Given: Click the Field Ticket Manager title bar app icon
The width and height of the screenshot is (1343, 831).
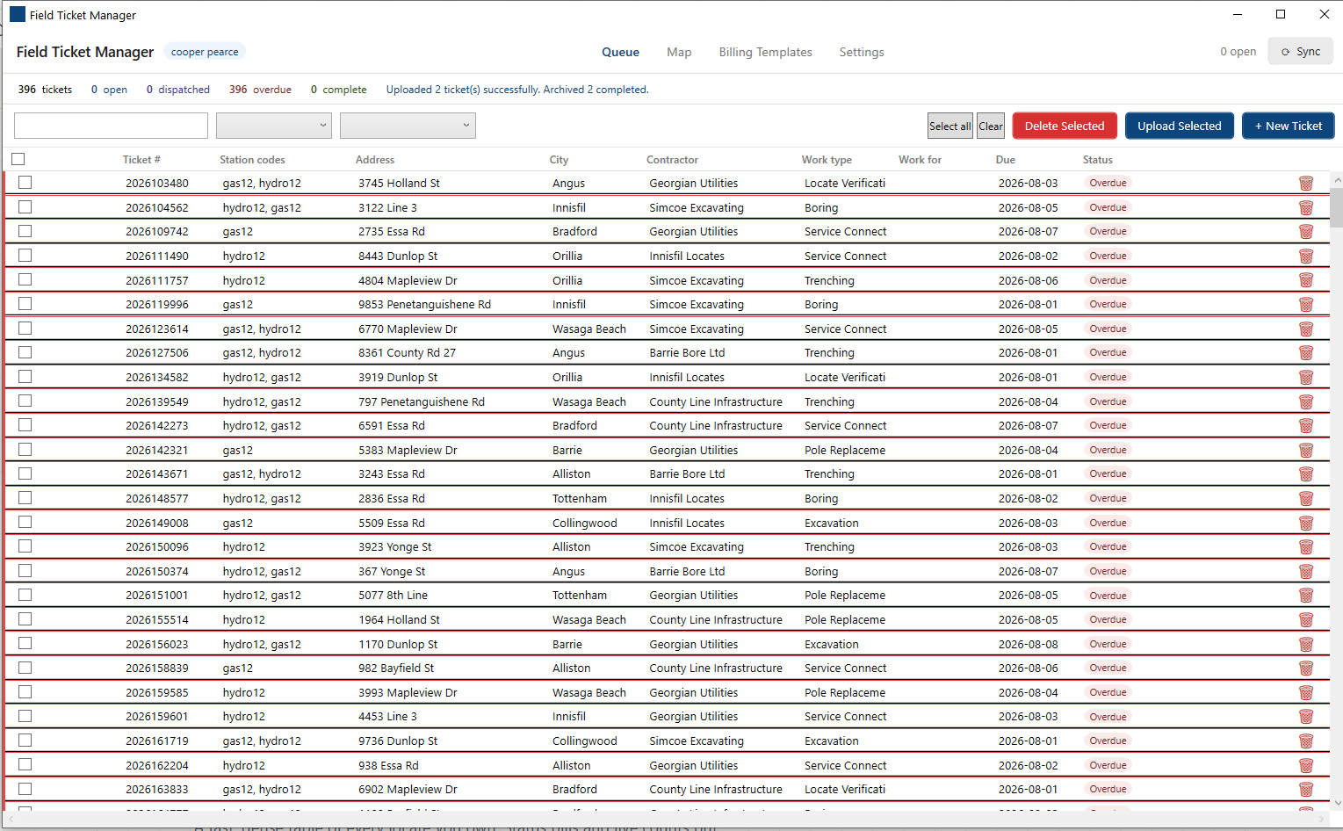Looking at the screenshot, I should [x=18, y=14].
